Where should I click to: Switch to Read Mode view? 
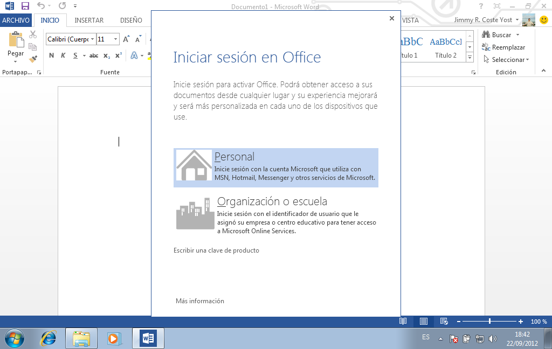click(403, 321)
